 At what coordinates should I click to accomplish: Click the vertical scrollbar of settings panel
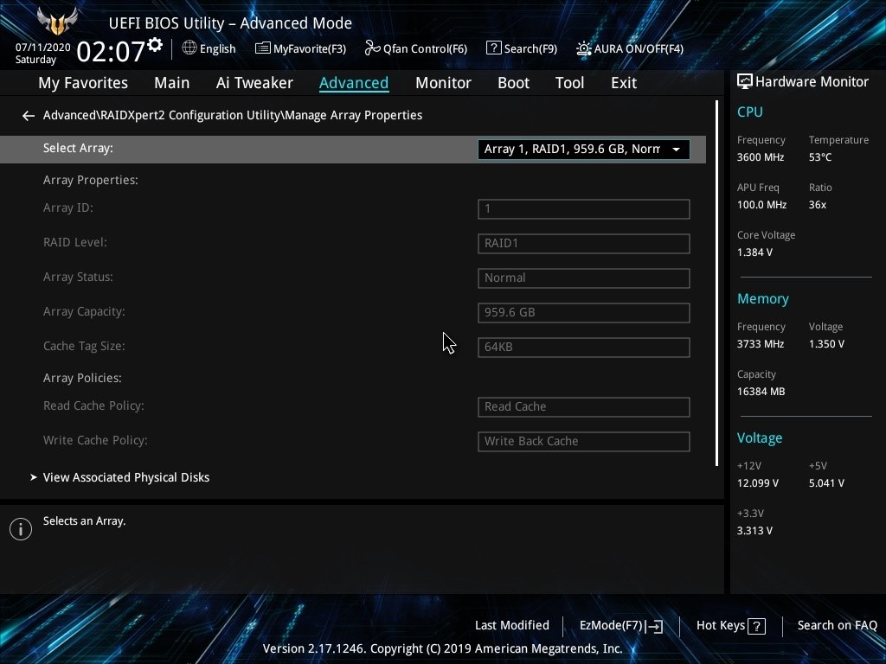click(716, 284)
